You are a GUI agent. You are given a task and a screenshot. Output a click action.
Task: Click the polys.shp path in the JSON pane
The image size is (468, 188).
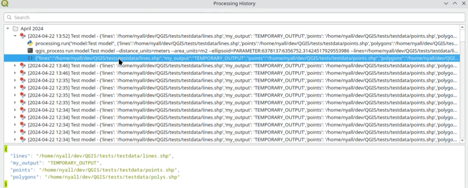112,177
